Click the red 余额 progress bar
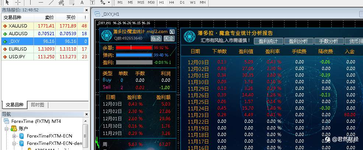Image resolution: width=363 pixels, height=150 pixels. click(134, 48)
